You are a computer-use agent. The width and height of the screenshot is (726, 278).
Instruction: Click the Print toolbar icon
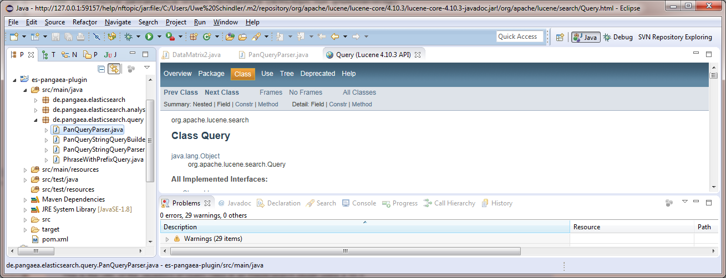(81, 37)
